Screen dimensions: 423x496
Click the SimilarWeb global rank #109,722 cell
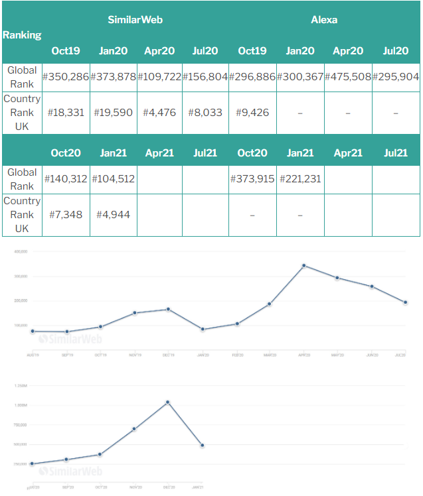point(159,77)
